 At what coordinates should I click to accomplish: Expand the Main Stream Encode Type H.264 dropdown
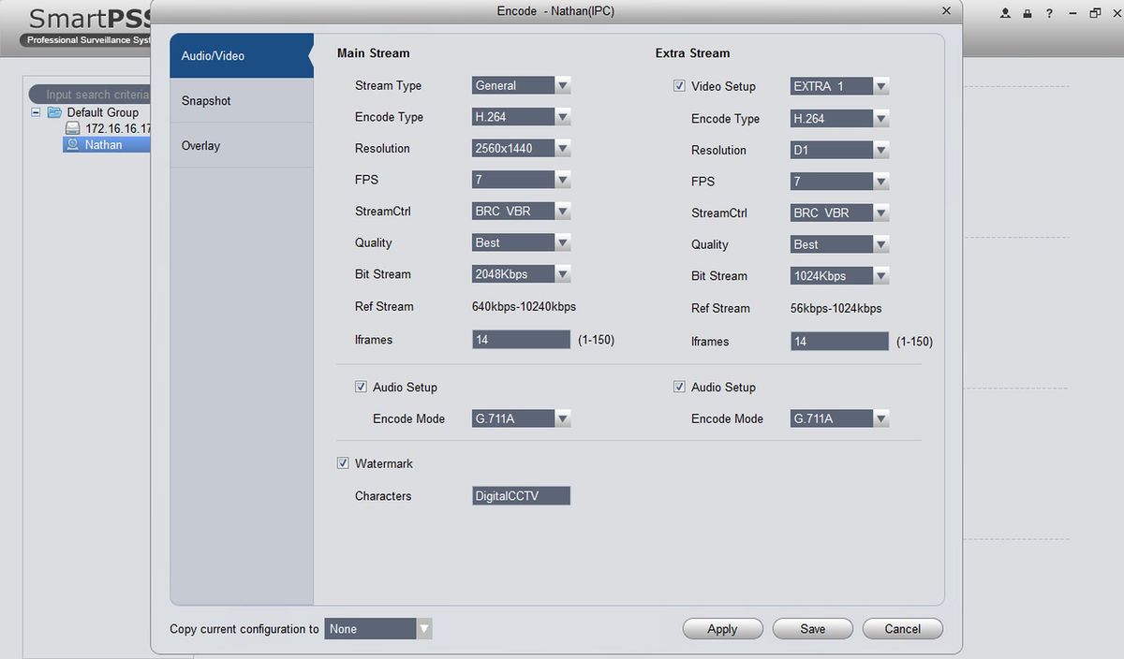[522, 117]
